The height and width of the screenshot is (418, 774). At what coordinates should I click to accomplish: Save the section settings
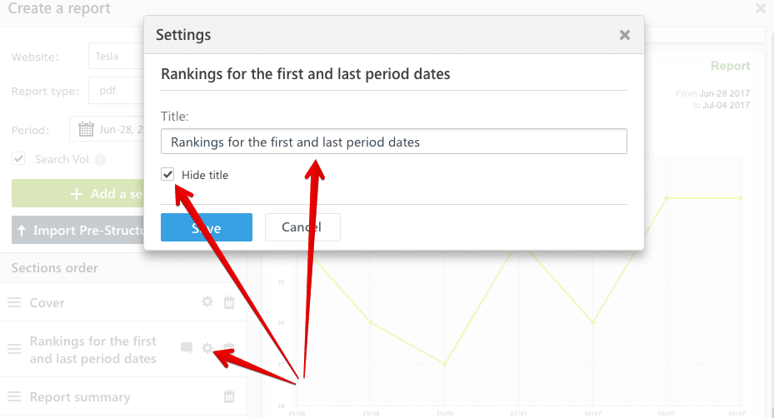(207, 227)
